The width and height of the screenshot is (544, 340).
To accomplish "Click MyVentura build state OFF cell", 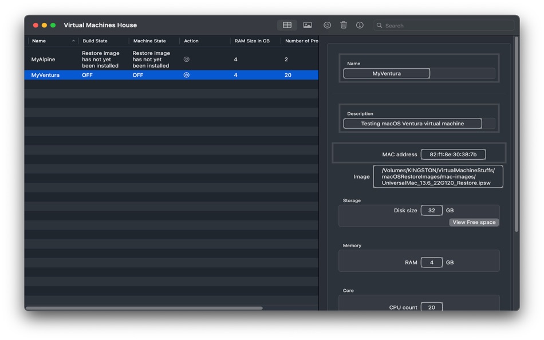I will (87, 75).
